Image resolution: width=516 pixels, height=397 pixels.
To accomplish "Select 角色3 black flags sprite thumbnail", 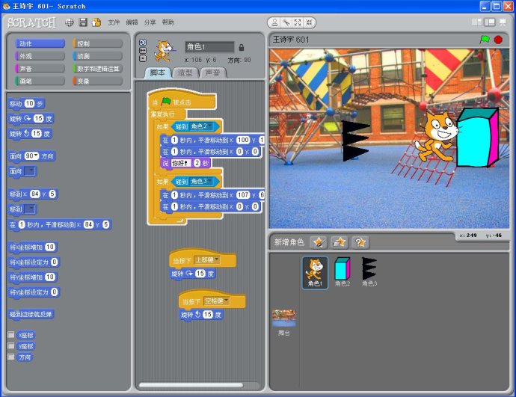I will (x=369, y=272).
